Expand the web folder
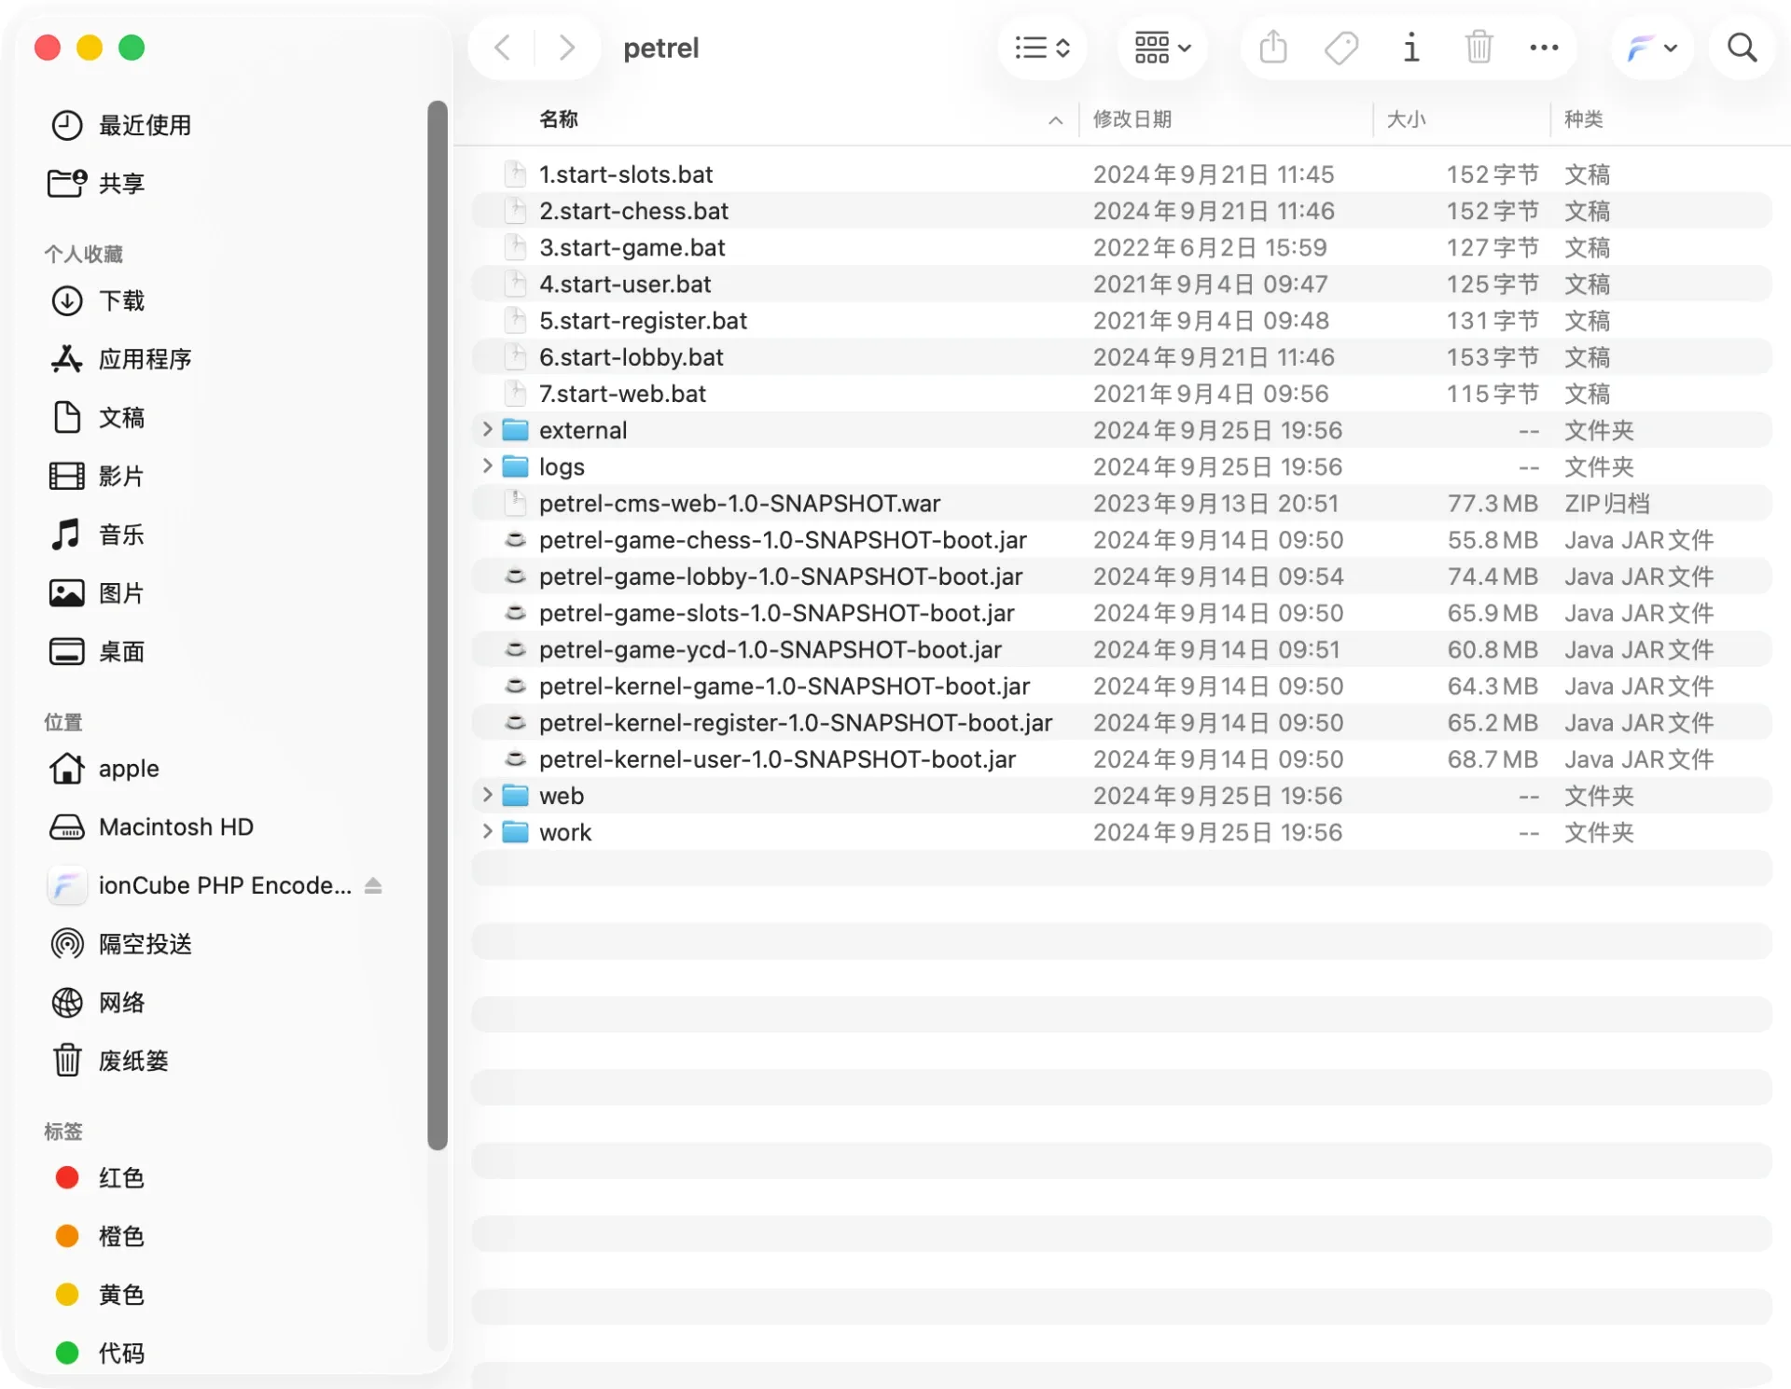Screen dimensions: 1791x1389 tap(487, 796)
